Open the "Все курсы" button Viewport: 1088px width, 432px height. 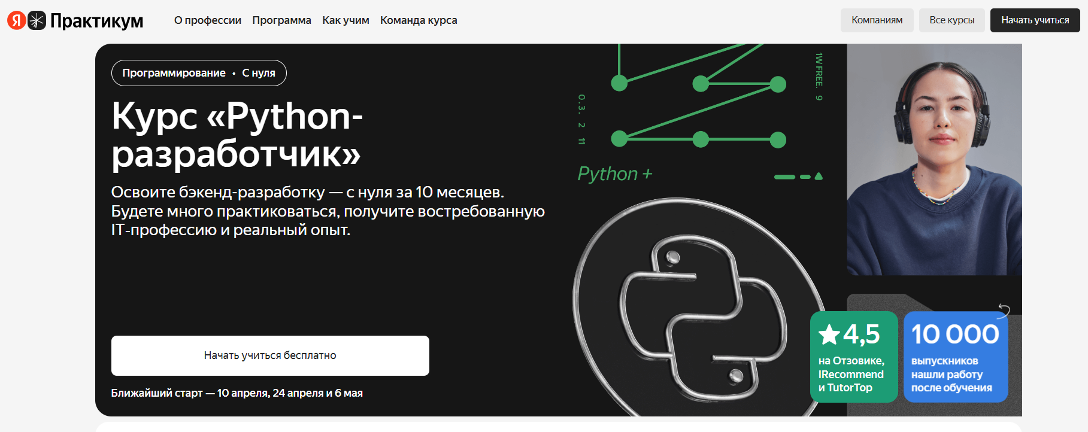pyautogui.click(x=952, y=20)
